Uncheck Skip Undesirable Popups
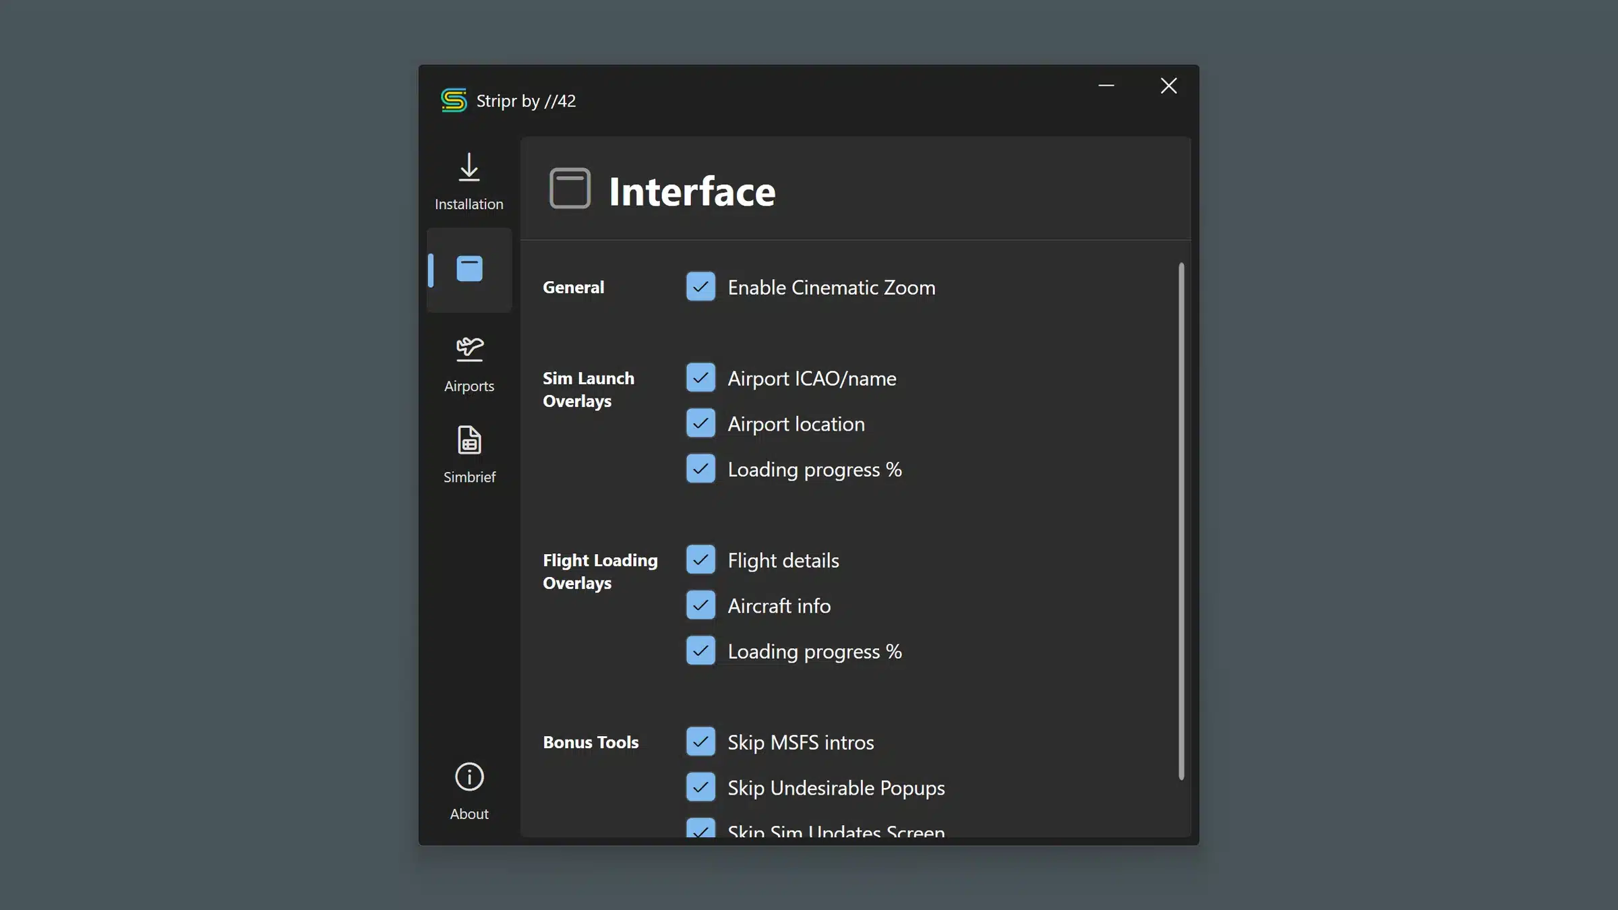 tap(700, 787)
